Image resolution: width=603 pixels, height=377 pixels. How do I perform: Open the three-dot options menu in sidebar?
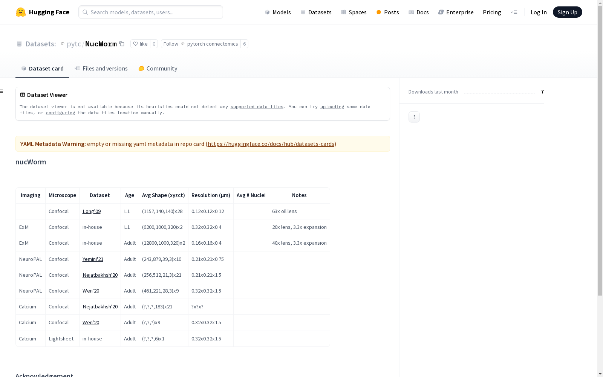pos(414,117)
